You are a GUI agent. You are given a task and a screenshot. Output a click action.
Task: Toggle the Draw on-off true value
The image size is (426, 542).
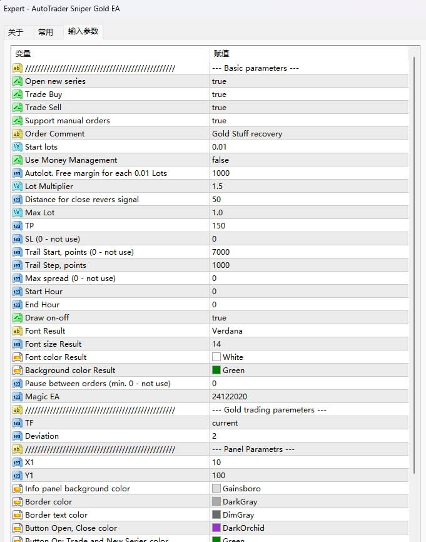309,318
